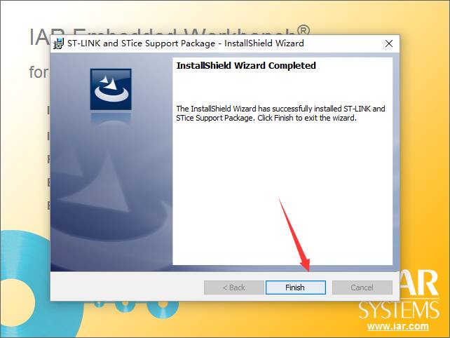Click the blue left banner panel of the wizard
450x338 pixels.
coord(111,162)
